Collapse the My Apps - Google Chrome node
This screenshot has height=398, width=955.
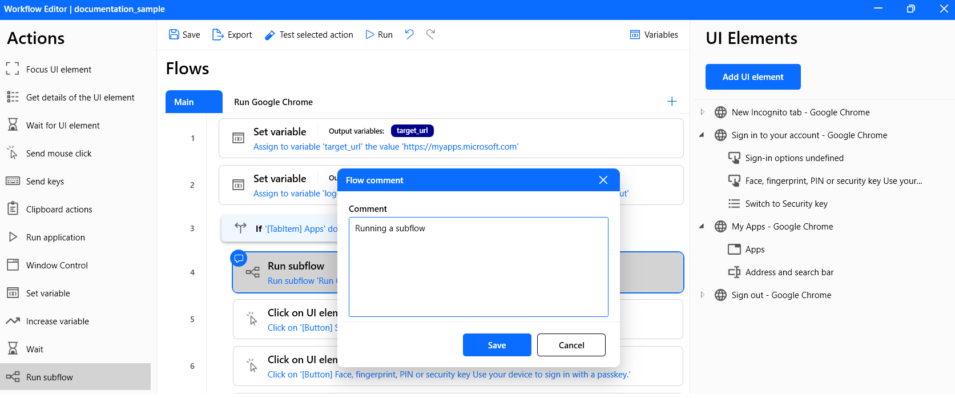(702, 226)
